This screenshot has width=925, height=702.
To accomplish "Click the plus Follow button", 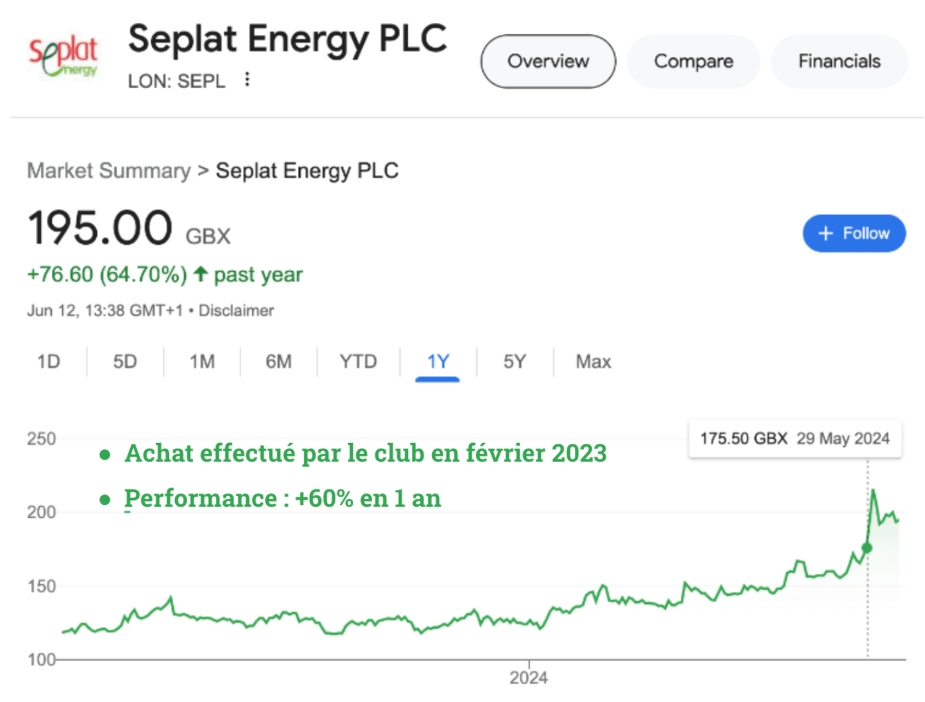I will (x=853, y=234).
